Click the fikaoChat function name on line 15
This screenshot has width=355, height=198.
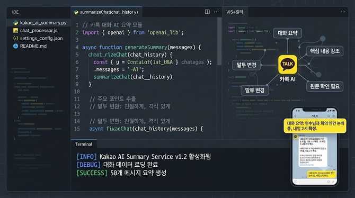tap(119, 129)
